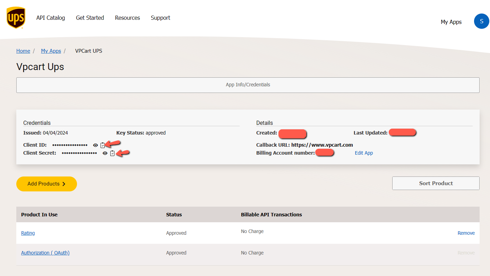Open the Sort Product button
490x276 pixels.
click(436, 183)
